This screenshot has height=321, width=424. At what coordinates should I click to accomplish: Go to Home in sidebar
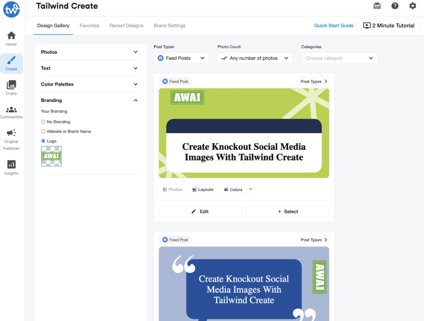pos(11,39)
